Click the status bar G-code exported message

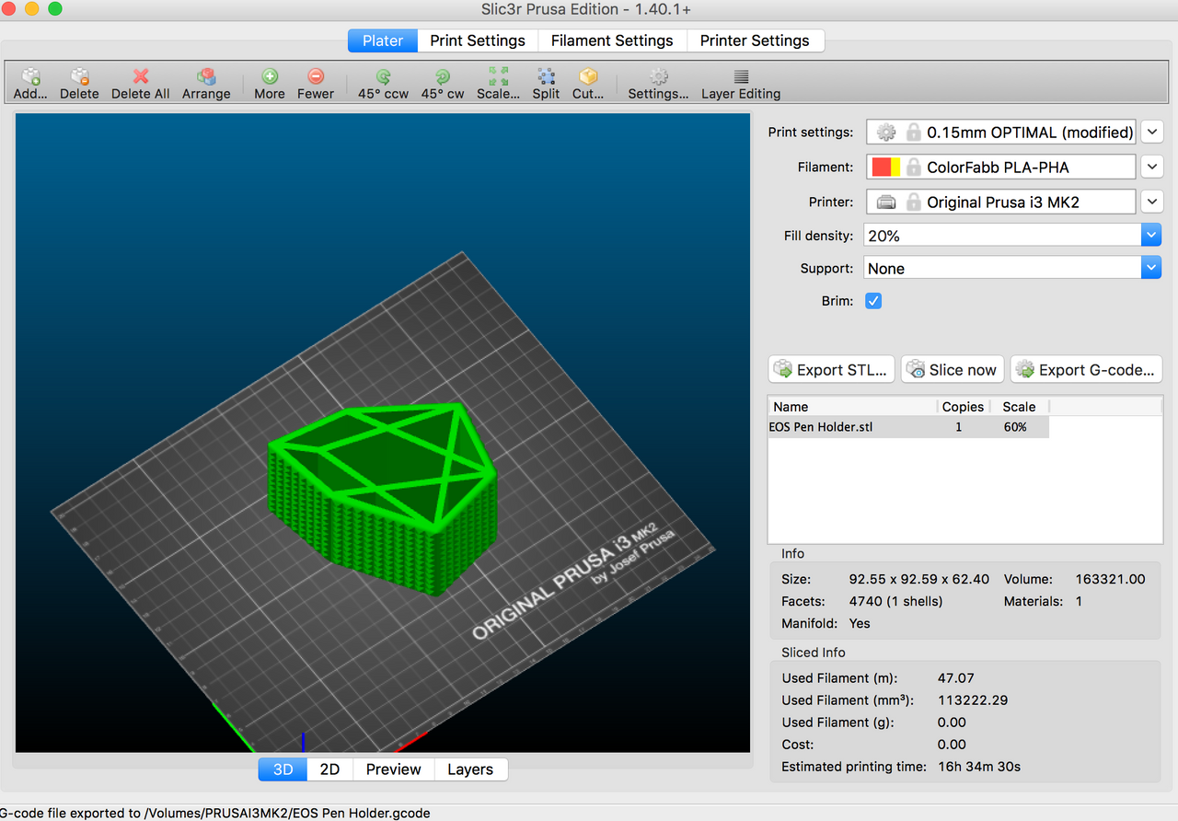215,813
